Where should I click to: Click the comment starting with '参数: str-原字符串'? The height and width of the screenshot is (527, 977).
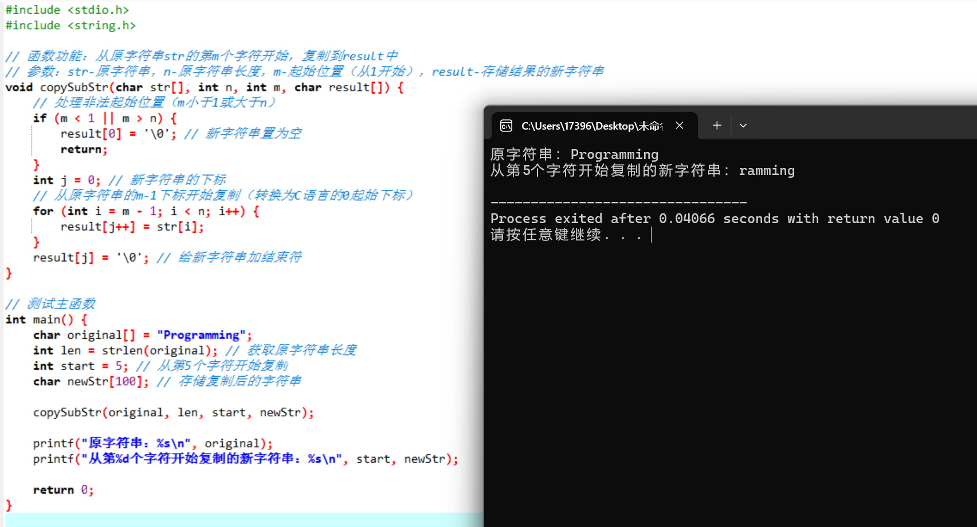point(304,71)
